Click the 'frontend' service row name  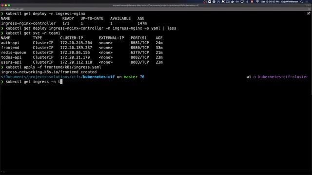point(10,48)
